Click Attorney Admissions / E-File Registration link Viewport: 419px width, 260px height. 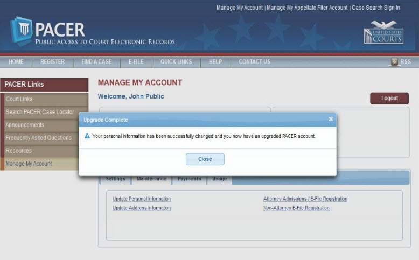pyautogui.click(x=305, y=199)
